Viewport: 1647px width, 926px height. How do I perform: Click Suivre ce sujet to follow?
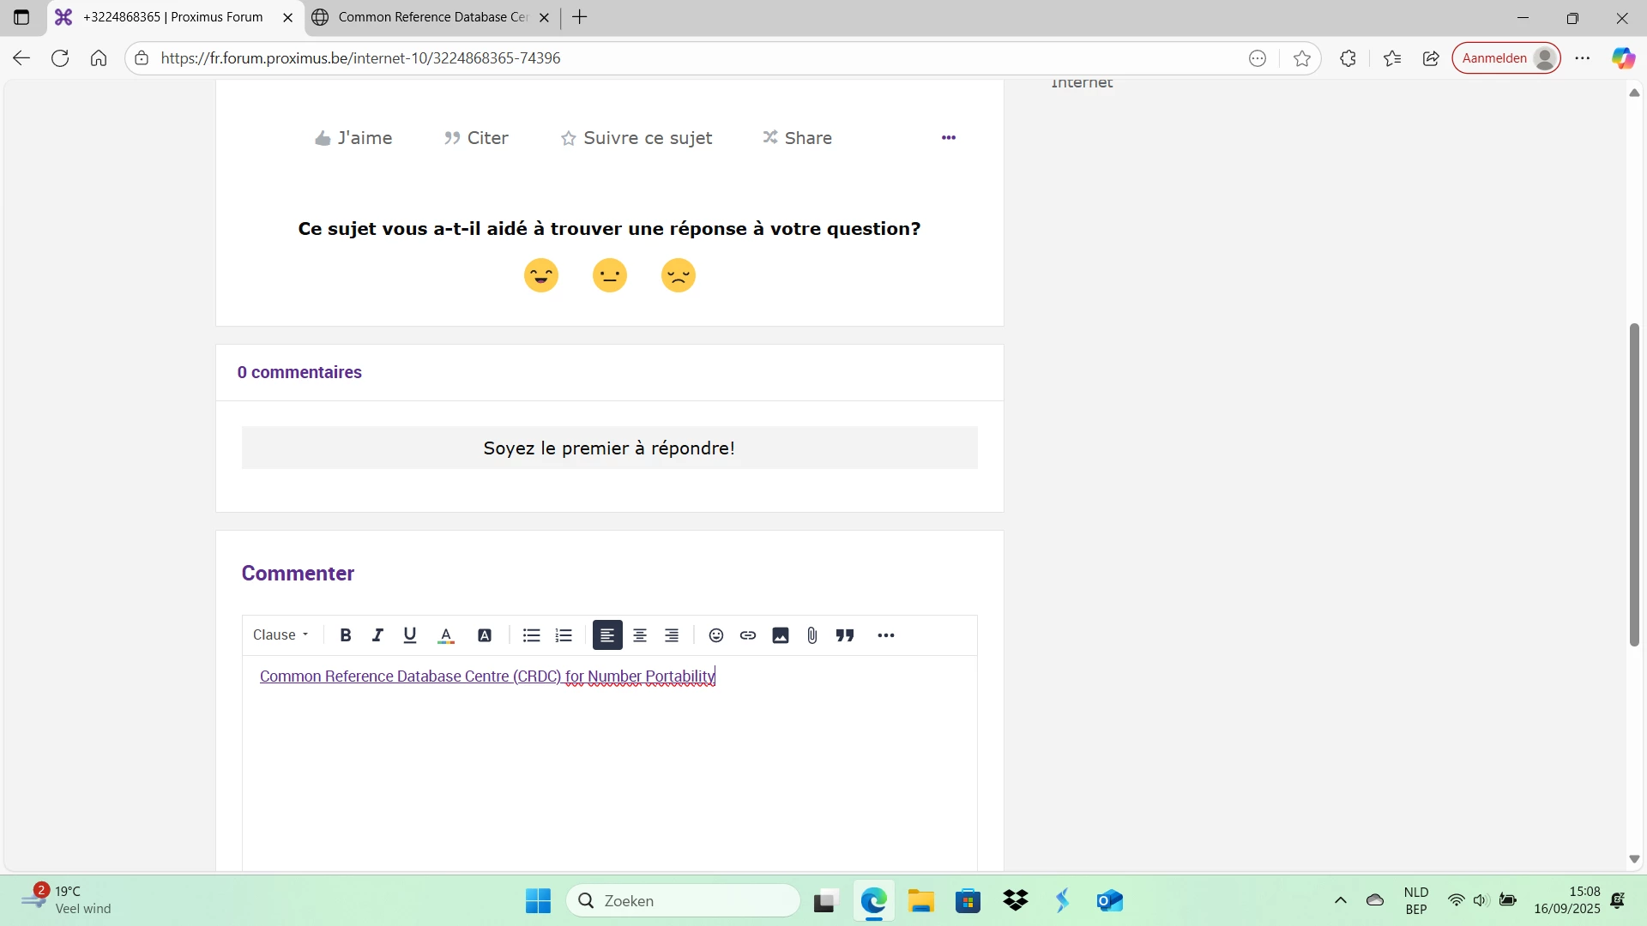(636, 138)
